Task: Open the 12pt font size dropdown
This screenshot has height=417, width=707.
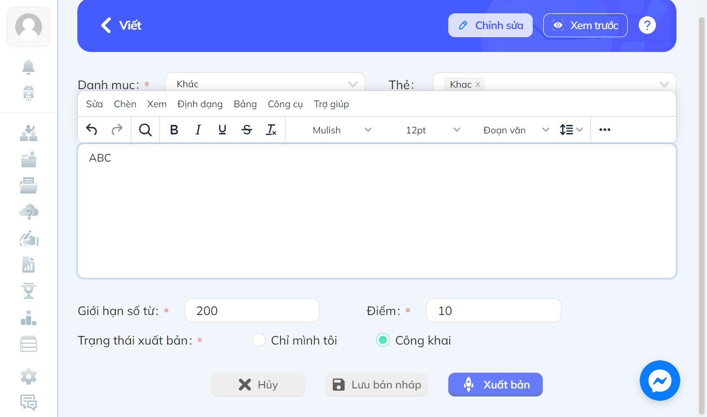Action: 433,130
